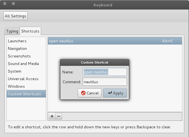Go back to All Settings
The width and height of the screenshot is (189, 137).
pyautogui.click(x=15, y=16)
